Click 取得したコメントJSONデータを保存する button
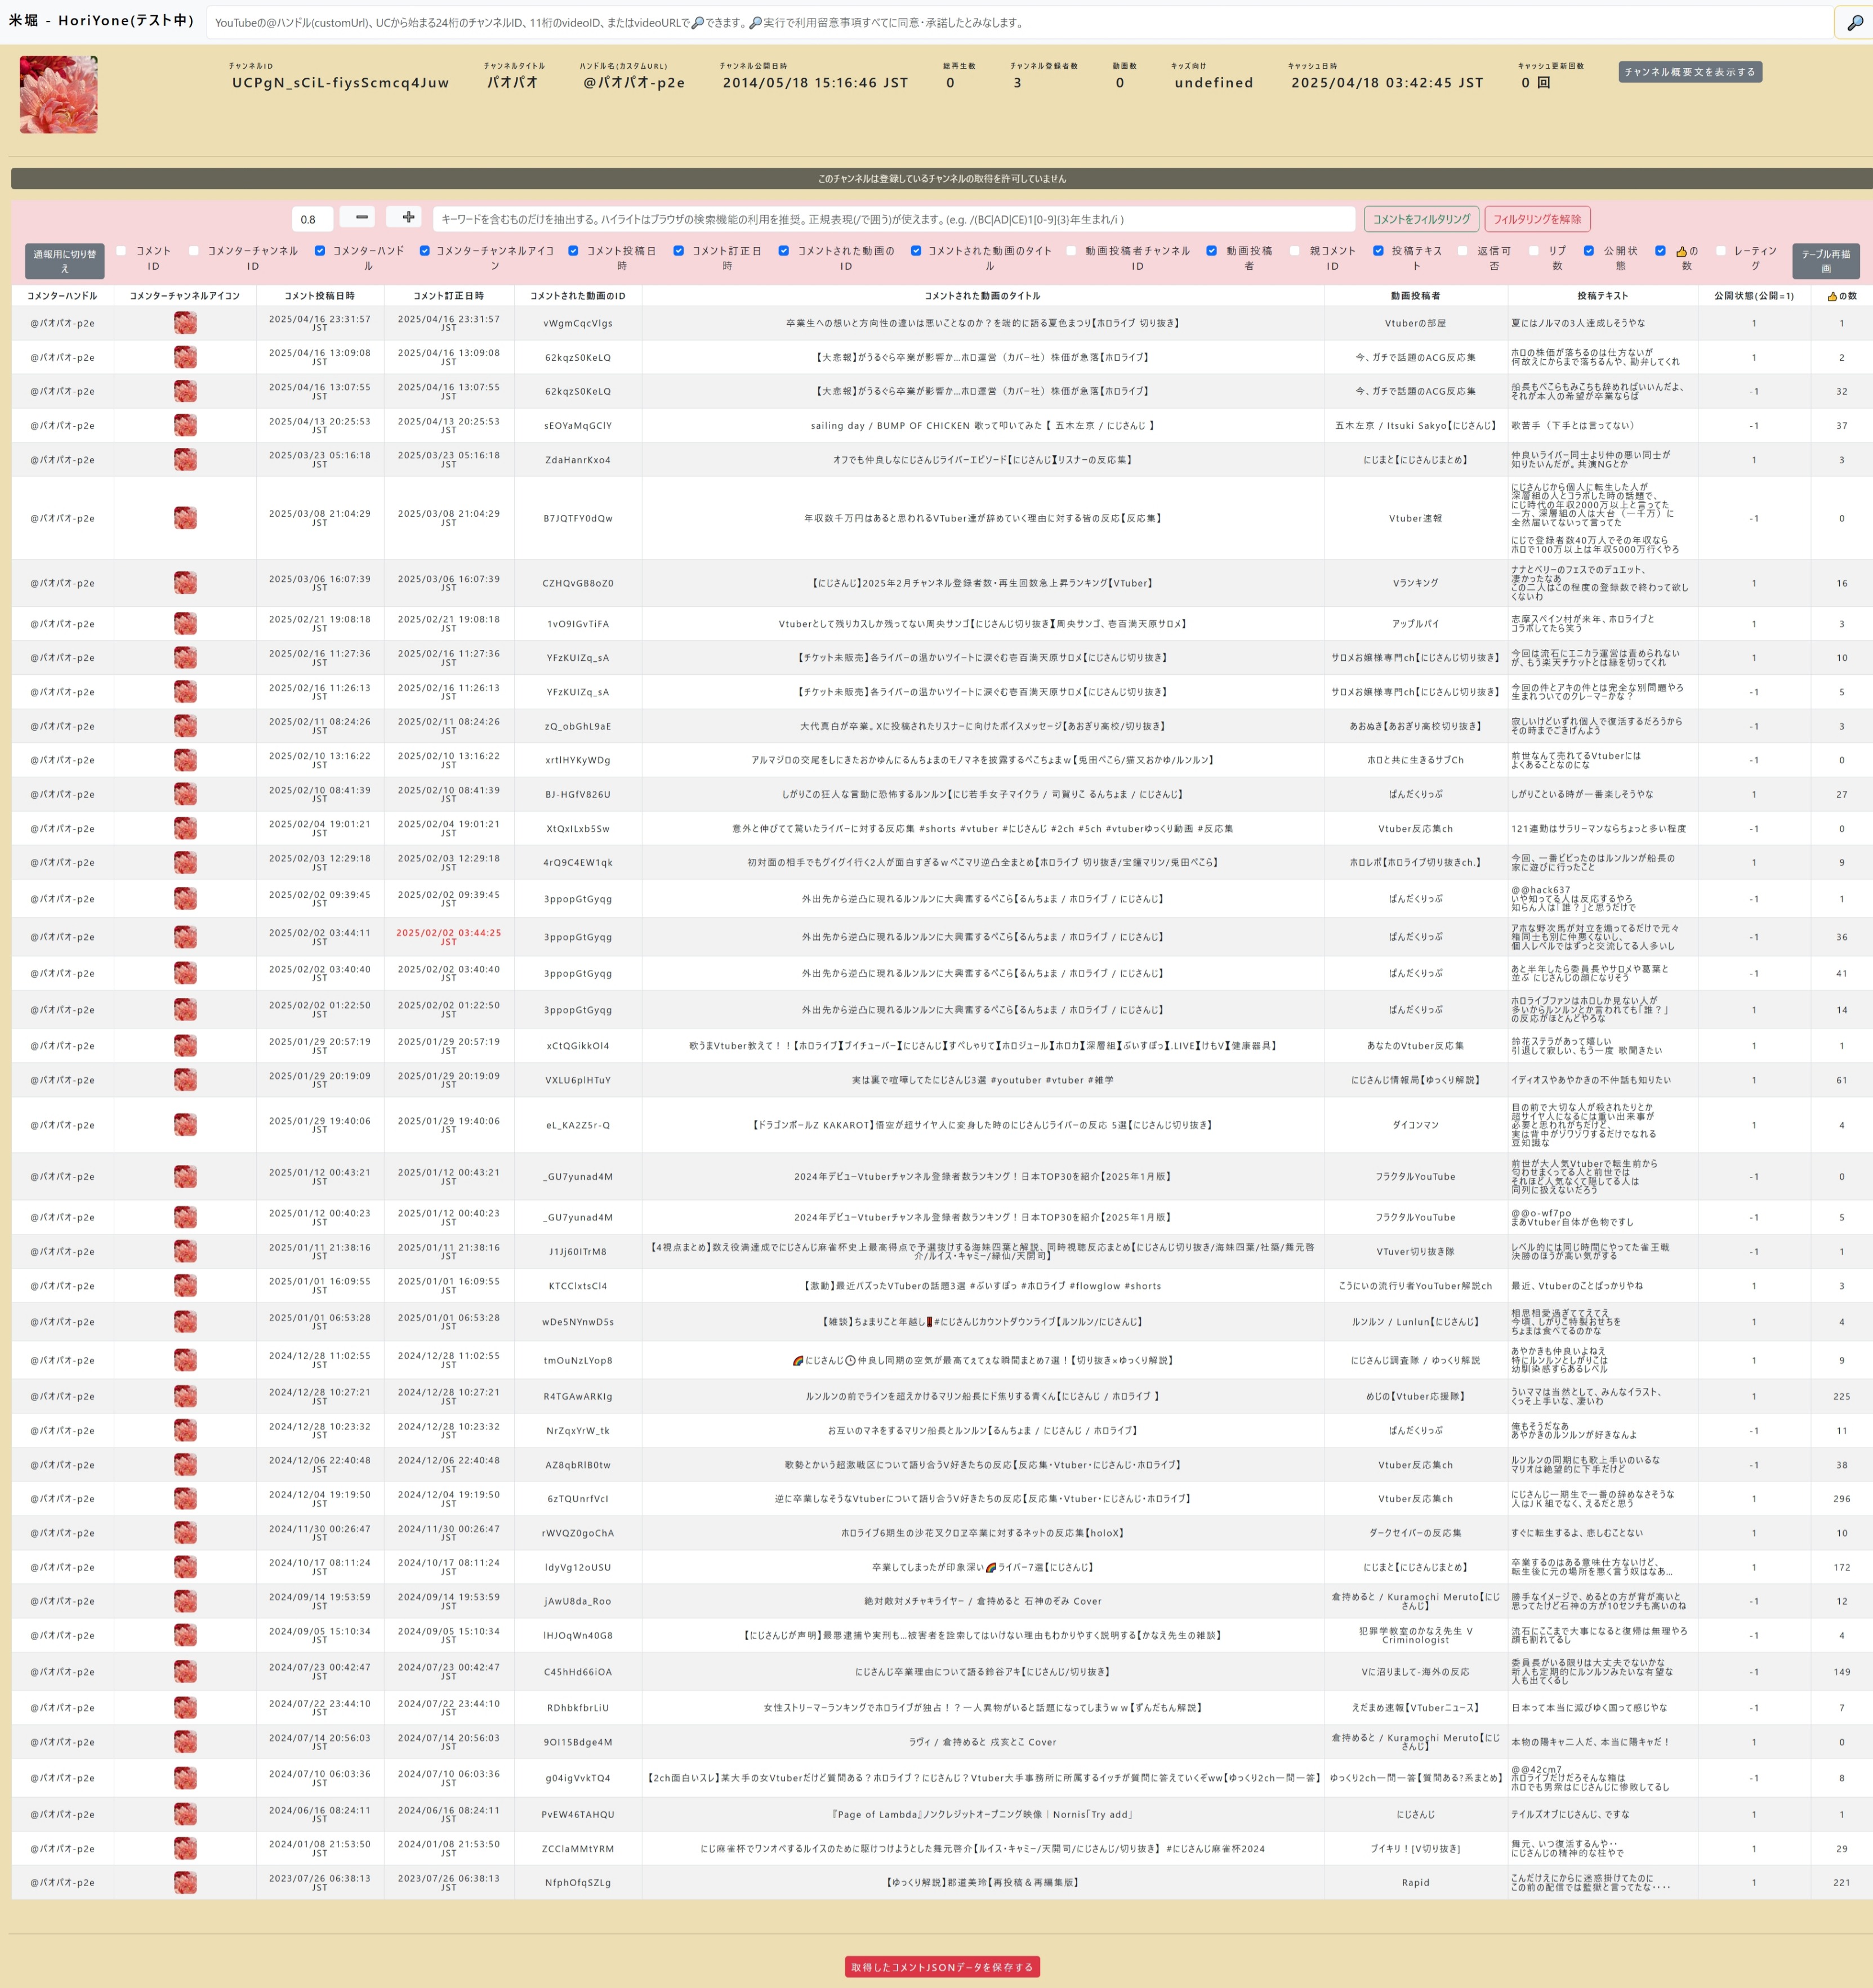The width and height of the screenshot is (1873, 1988). coord(942,1967)
